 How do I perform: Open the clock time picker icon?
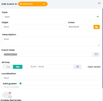[77, 67]
